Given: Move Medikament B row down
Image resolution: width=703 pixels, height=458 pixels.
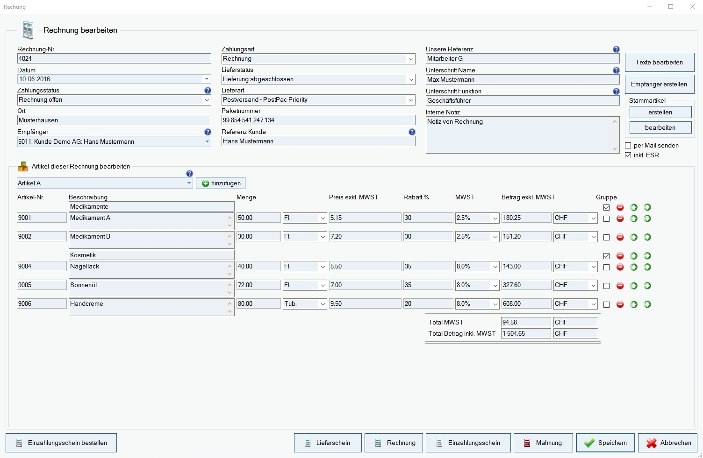Looking at the screenshot, I should point(647,237).
